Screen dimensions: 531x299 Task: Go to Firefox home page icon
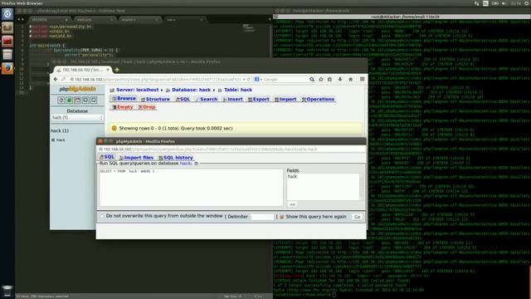351,79
